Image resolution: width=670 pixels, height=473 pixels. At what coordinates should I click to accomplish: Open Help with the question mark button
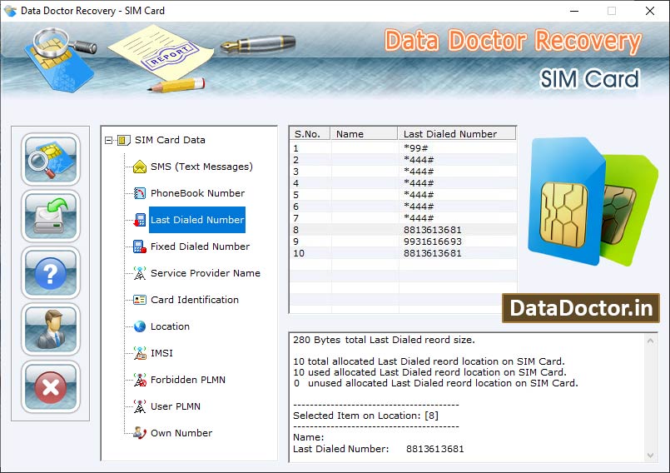[51, 273]
